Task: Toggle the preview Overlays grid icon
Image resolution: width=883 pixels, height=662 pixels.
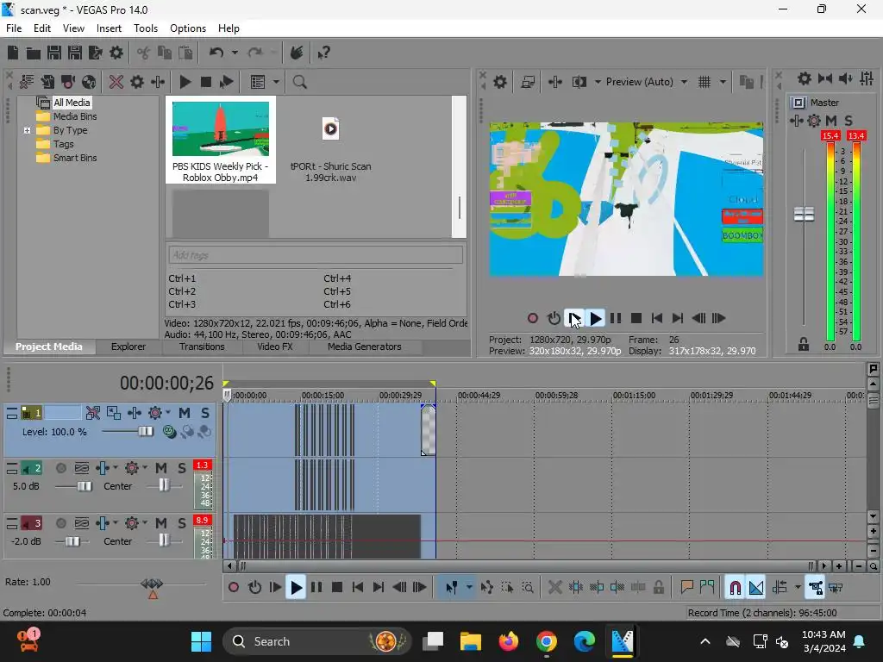Action: coord(705,82)
